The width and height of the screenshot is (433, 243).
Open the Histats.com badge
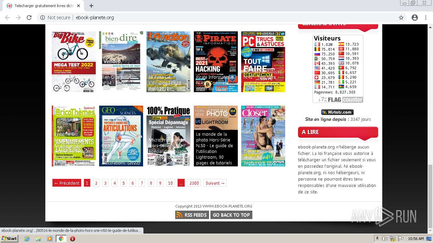(337, 112)
